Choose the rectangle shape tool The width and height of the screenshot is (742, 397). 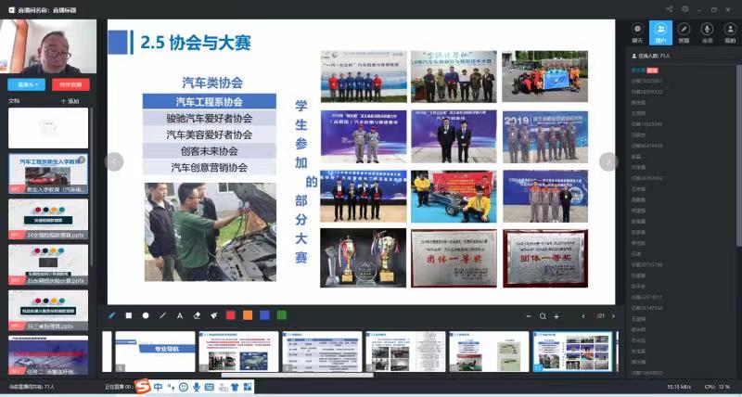point(129,315)
